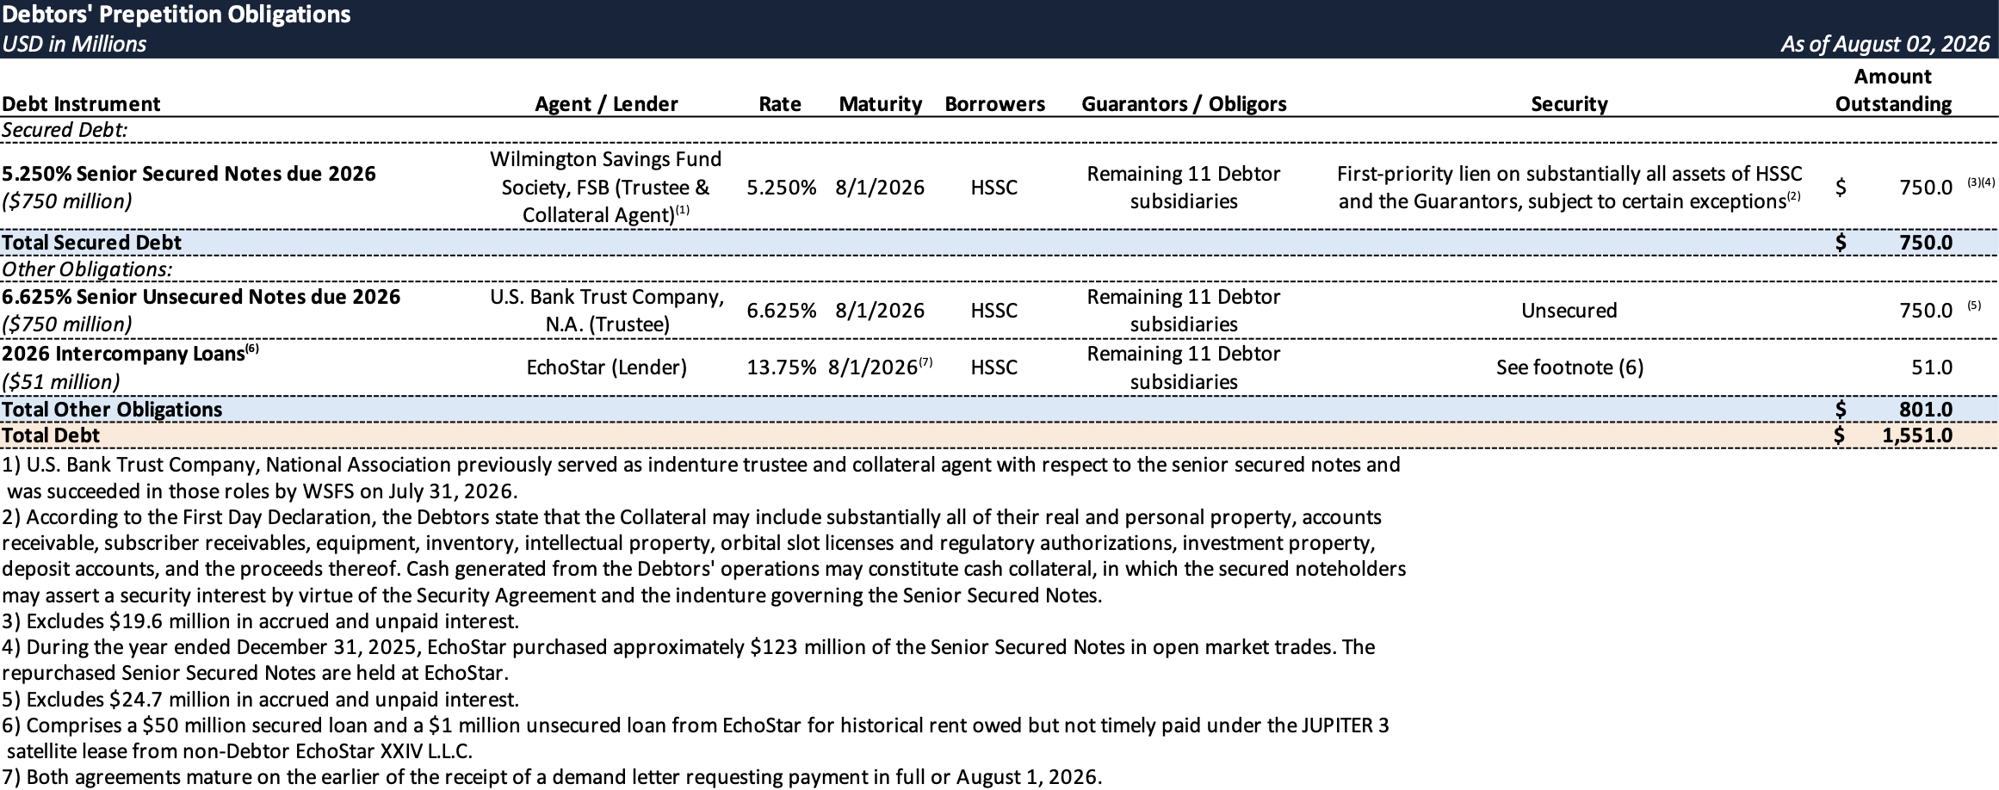
Task: Click the "Maturity" column header
Action: pyautogui.click(x=880, y=104)
